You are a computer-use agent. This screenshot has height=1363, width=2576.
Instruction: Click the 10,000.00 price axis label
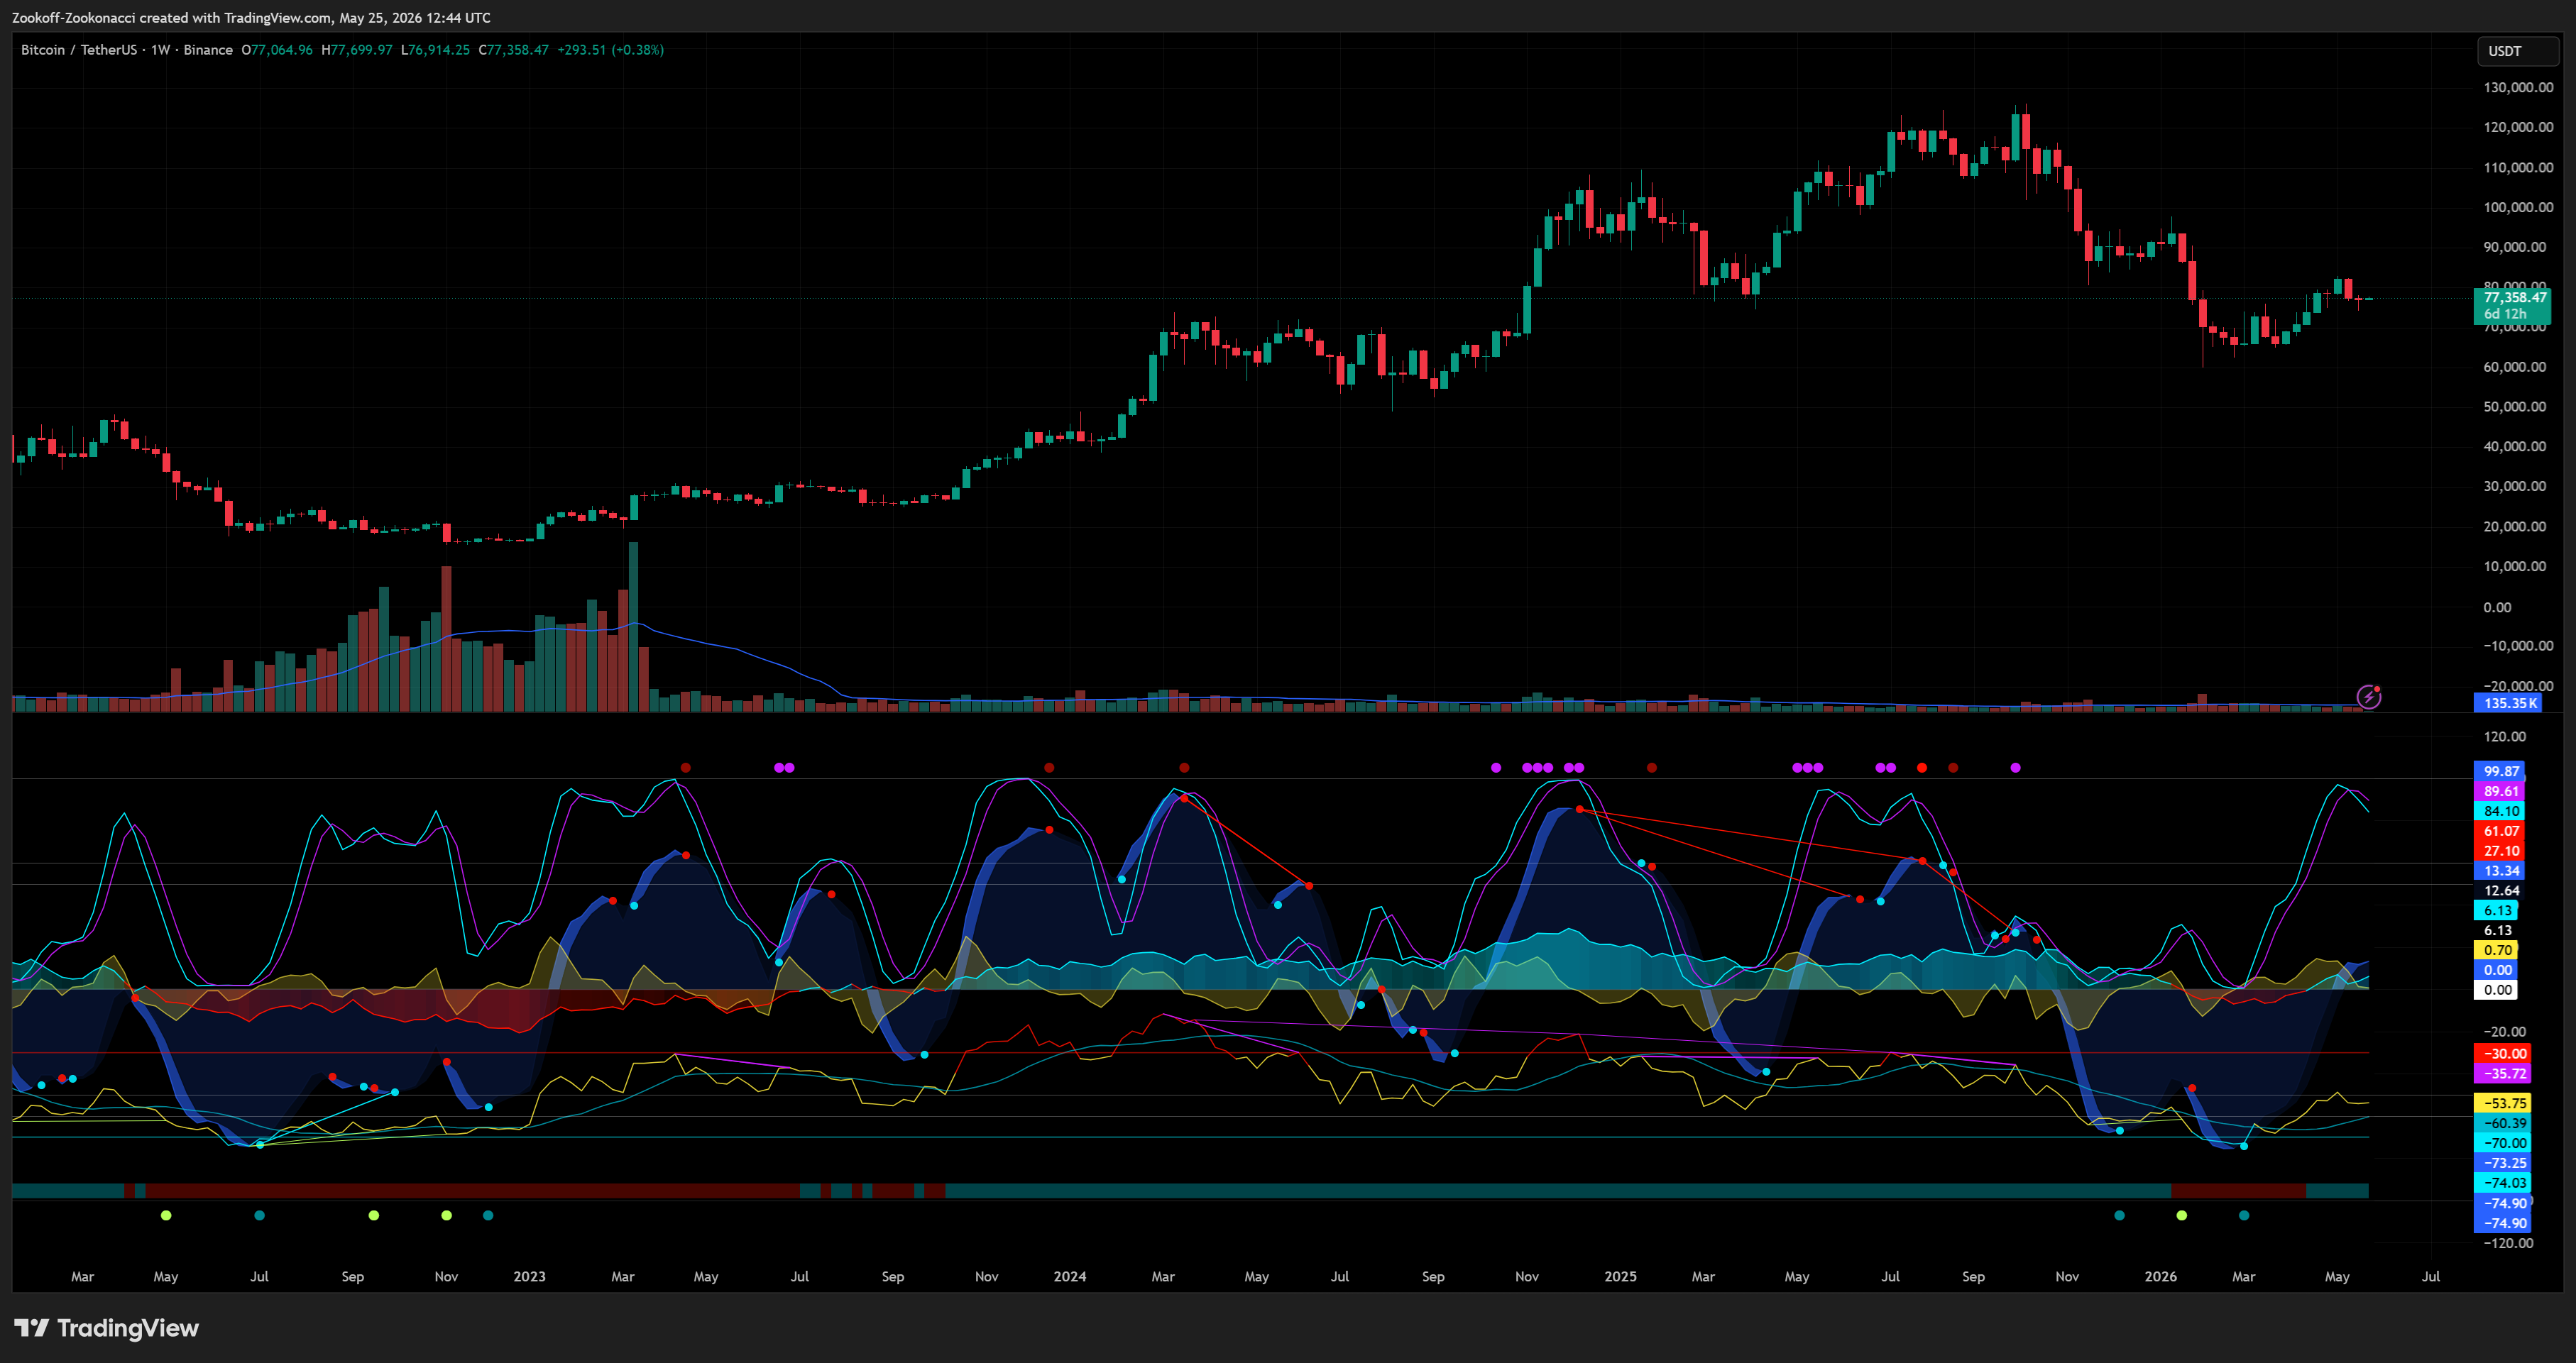[2514, 567]
